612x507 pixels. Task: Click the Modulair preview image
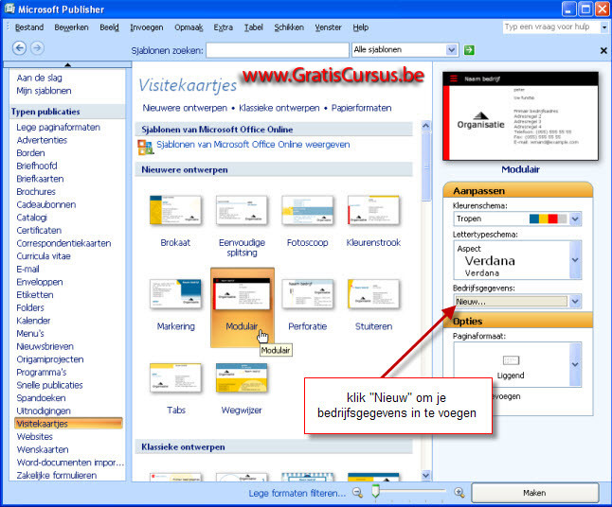(520, 116)
